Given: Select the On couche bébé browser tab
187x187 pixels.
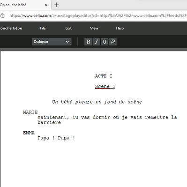Looking at the screenshot, I should [x=25, y=5].
